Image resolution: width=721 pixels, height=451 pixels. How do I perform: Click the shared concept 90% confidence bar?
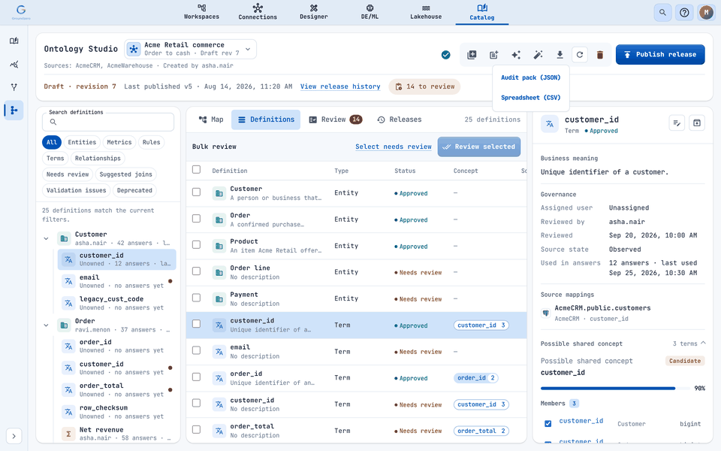click(x=616, y=389)
